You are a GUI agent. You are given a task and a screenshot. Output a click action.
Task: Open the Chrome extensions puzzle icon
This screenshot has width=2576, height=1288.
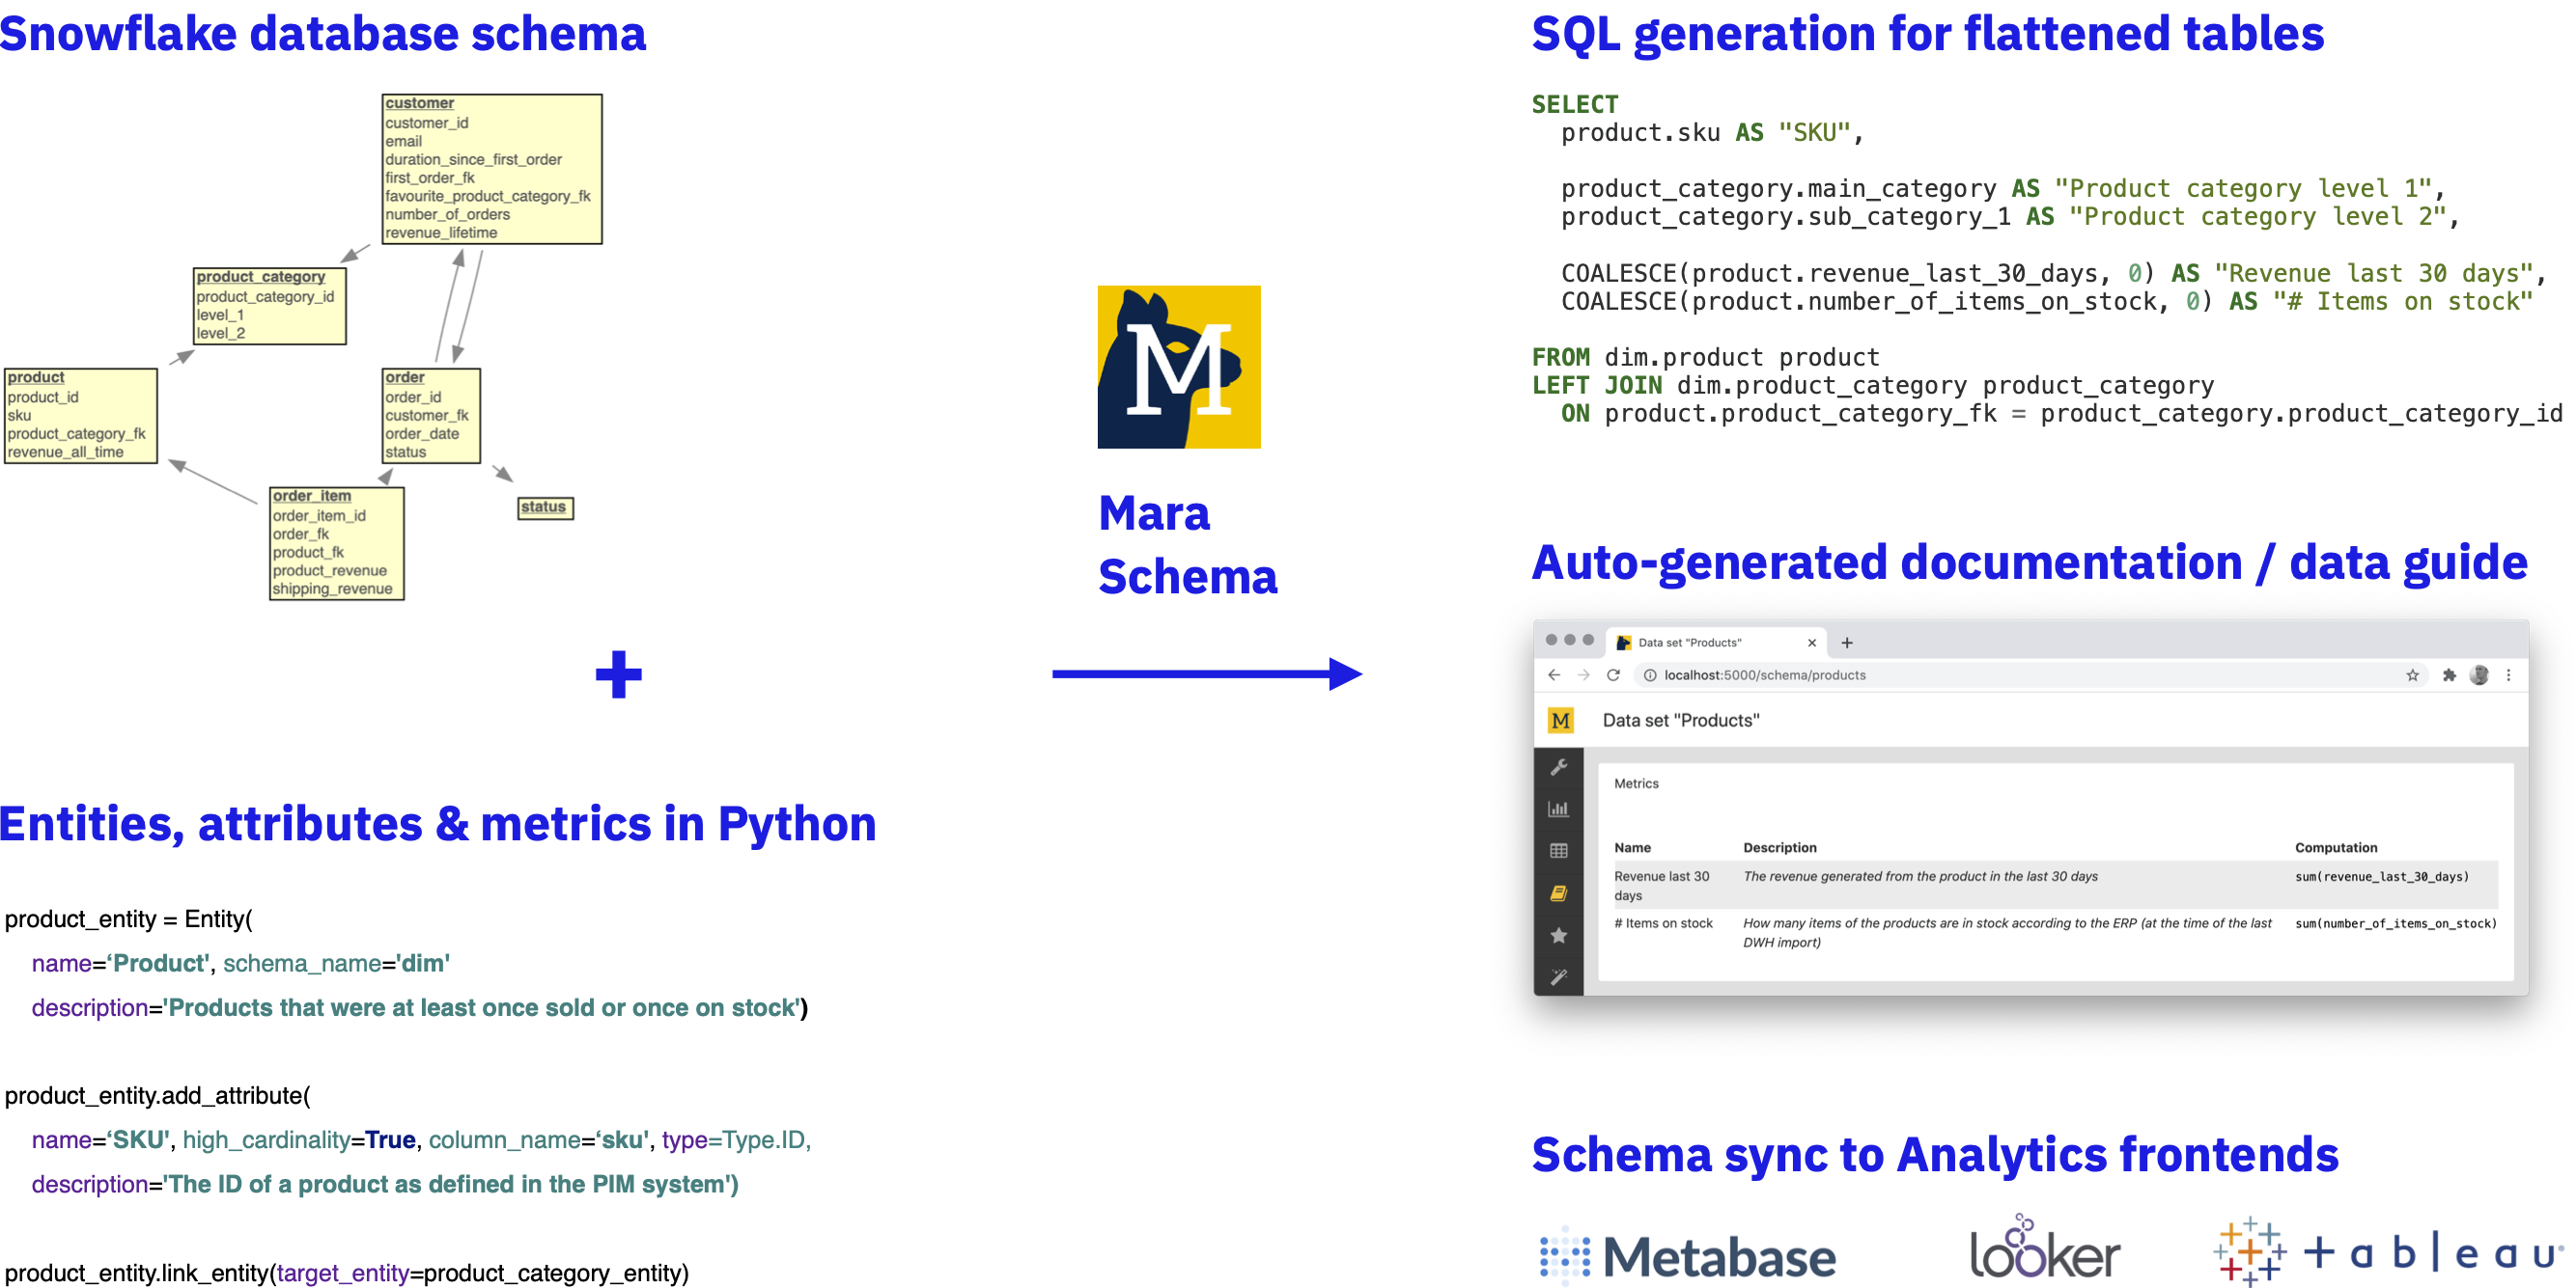[2451, 675]
